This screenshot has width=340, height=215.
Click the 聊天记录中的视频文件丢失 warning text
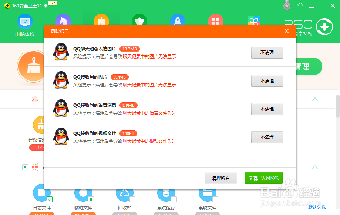point(149,141)
